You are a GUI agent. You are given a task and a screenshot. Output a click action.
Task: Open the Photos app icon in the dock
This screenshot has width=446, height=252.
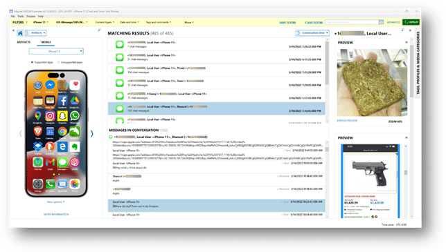pyautogui.click(x=75, y=184)
